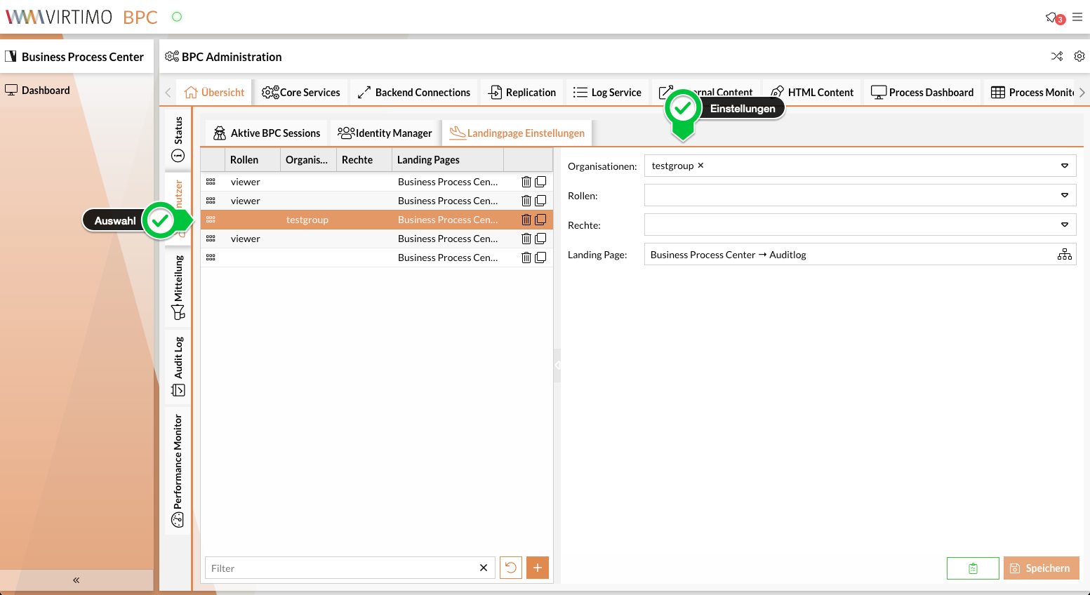Viewport: 1090px width, 595px height.
Task: Click the shuffle icon beside settings gear
Action: point(1057,56)
